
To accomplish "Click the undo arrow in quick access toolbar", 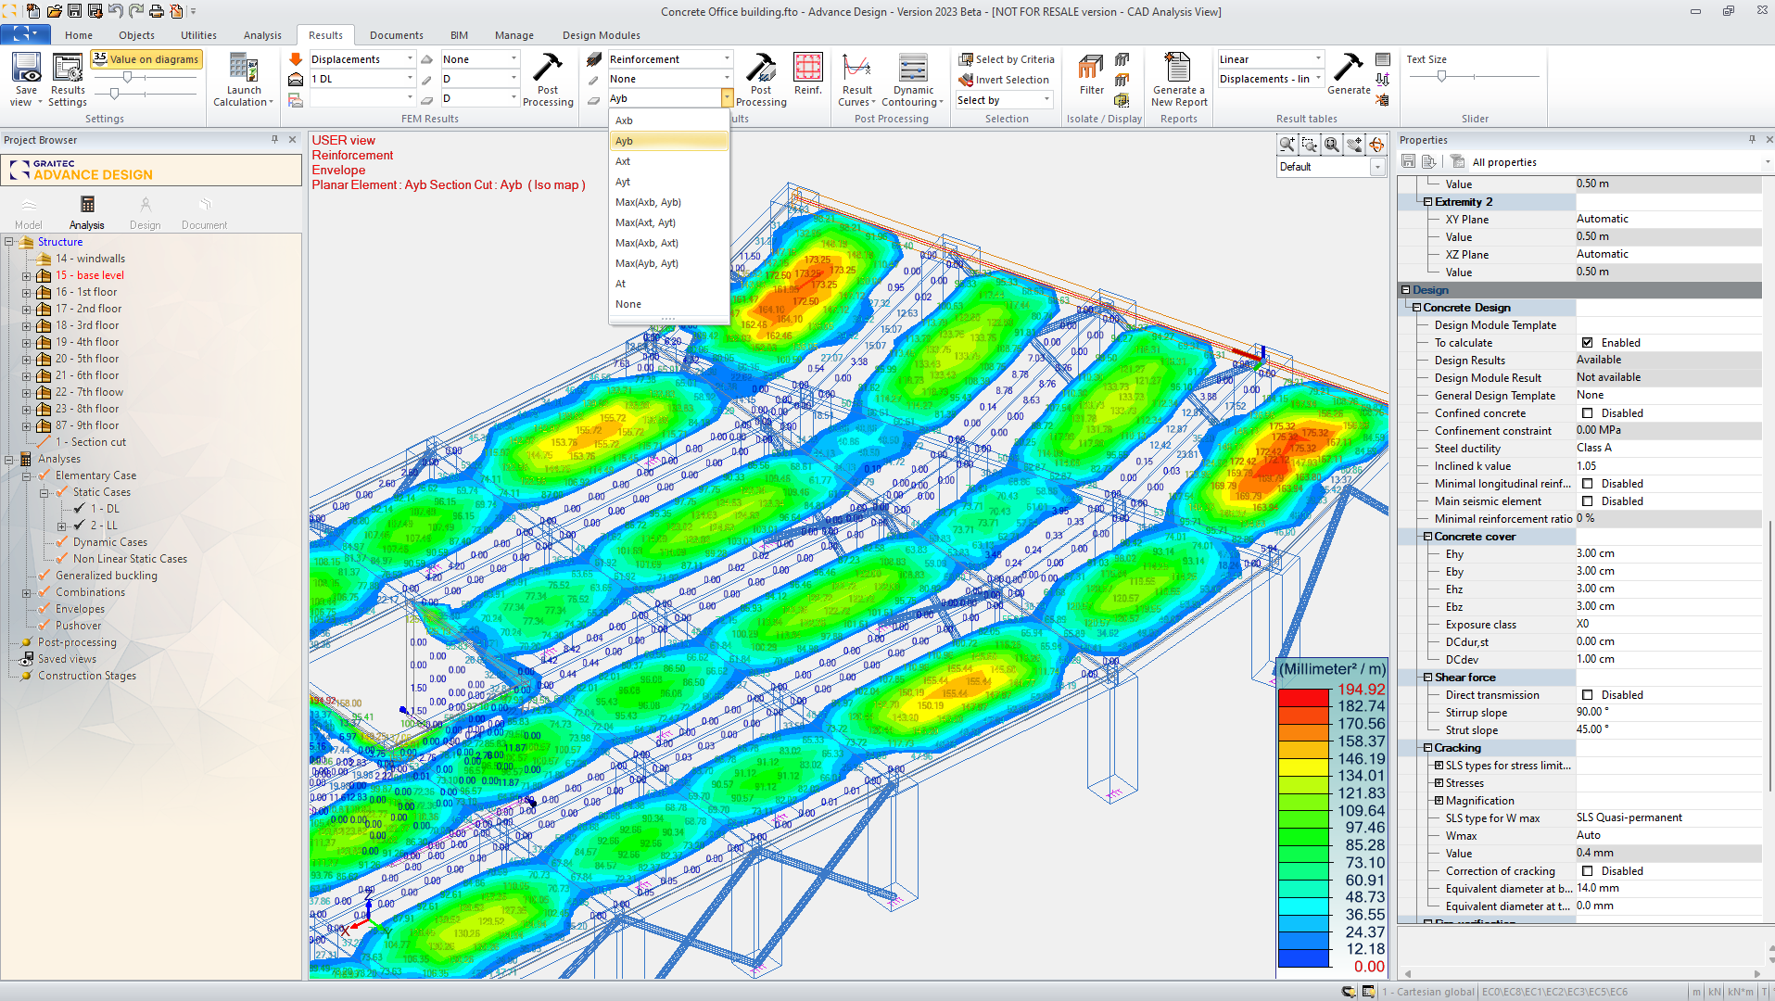I will 115,11.
